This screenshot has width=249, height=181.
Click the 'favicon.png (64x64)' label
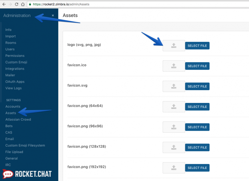[85, 106]
